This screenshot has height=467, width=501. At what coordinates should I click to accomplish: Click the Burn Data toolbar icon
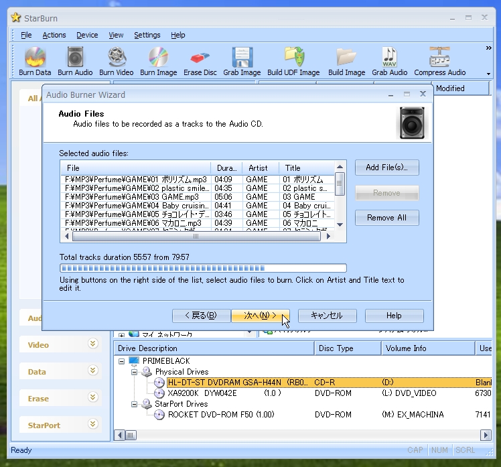point(35,57)
